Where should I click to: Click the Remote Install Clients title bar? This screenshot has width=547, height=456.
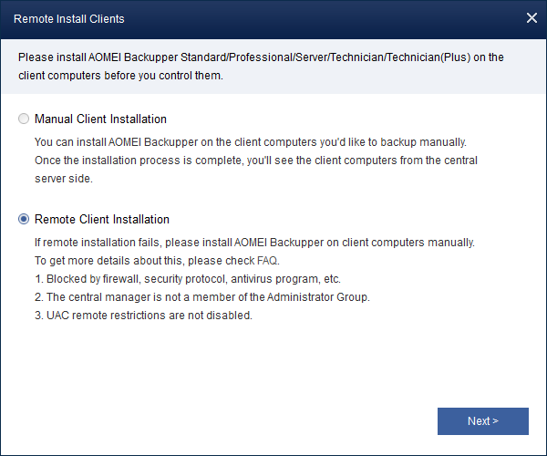click(x=228, y=18)
